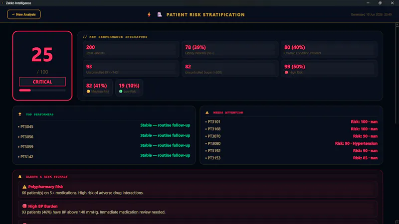Click patient PT3142 in Top Performers
The image size is (399, 224).
pyautogui.click(x=26, y=157)
